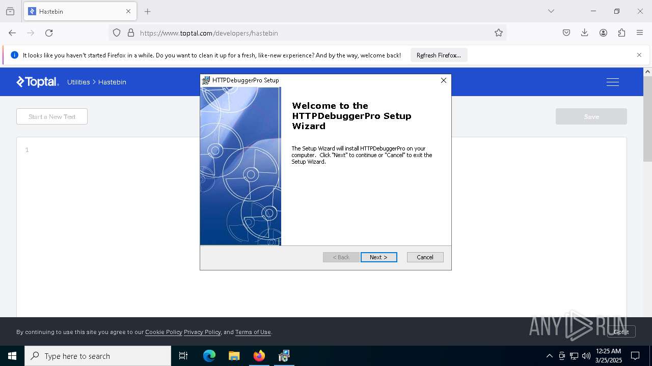Click the Toptal logo
This screenshot has height=366, width=652.
38,82
